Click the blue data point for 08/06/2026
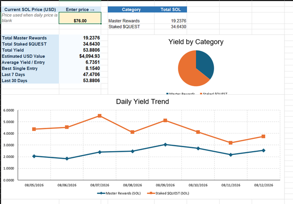293x204 pixels. [67, 159]
